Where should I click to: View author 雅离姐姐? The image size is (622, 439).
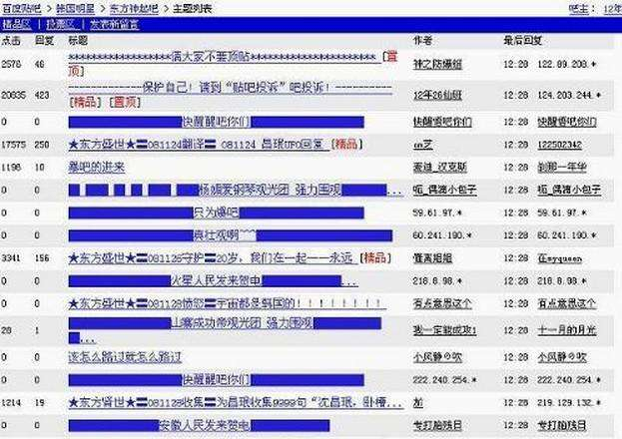click(432, 258)
